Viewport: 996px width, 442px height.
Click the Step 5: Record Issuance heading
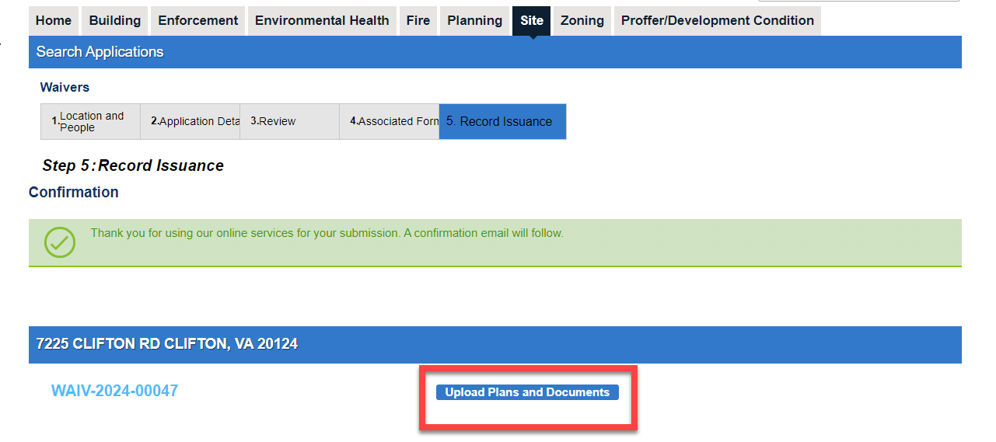[133, 165]
